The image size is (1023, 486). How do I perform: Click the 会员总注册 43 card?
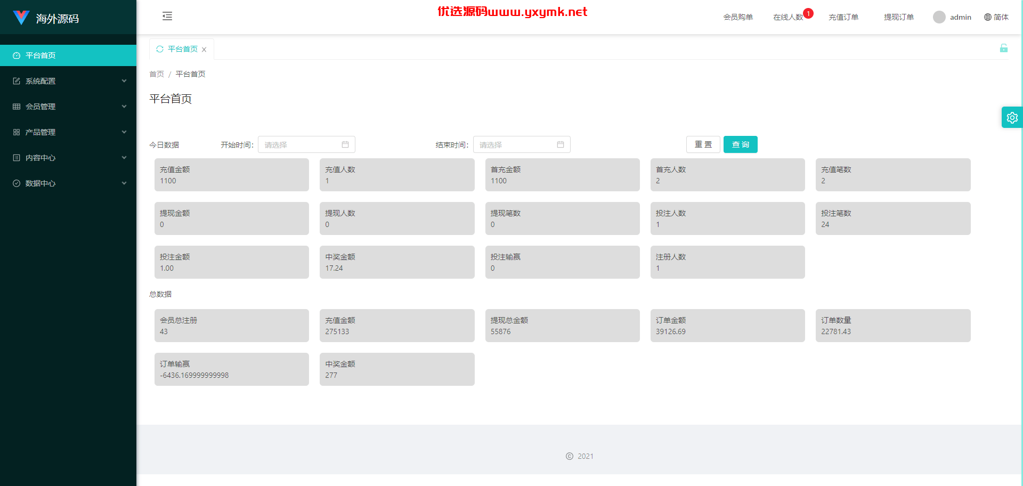click(232, 326)
